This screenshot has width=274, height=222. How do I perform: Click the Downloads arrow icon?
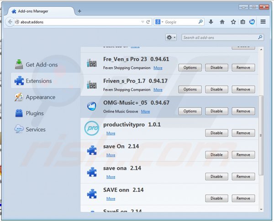pyautogui.click(x=211, y=21)
